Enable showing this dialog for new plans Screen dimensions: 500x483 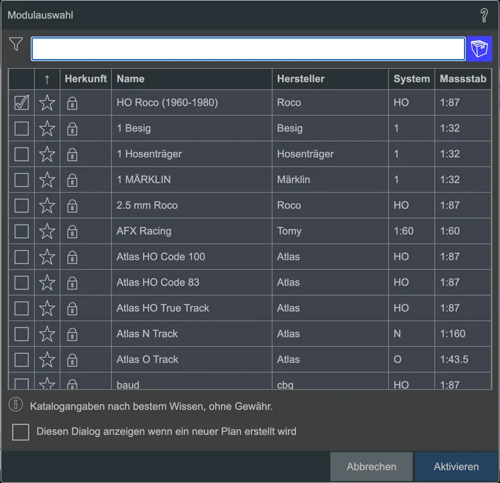click(x=20, y=432)
